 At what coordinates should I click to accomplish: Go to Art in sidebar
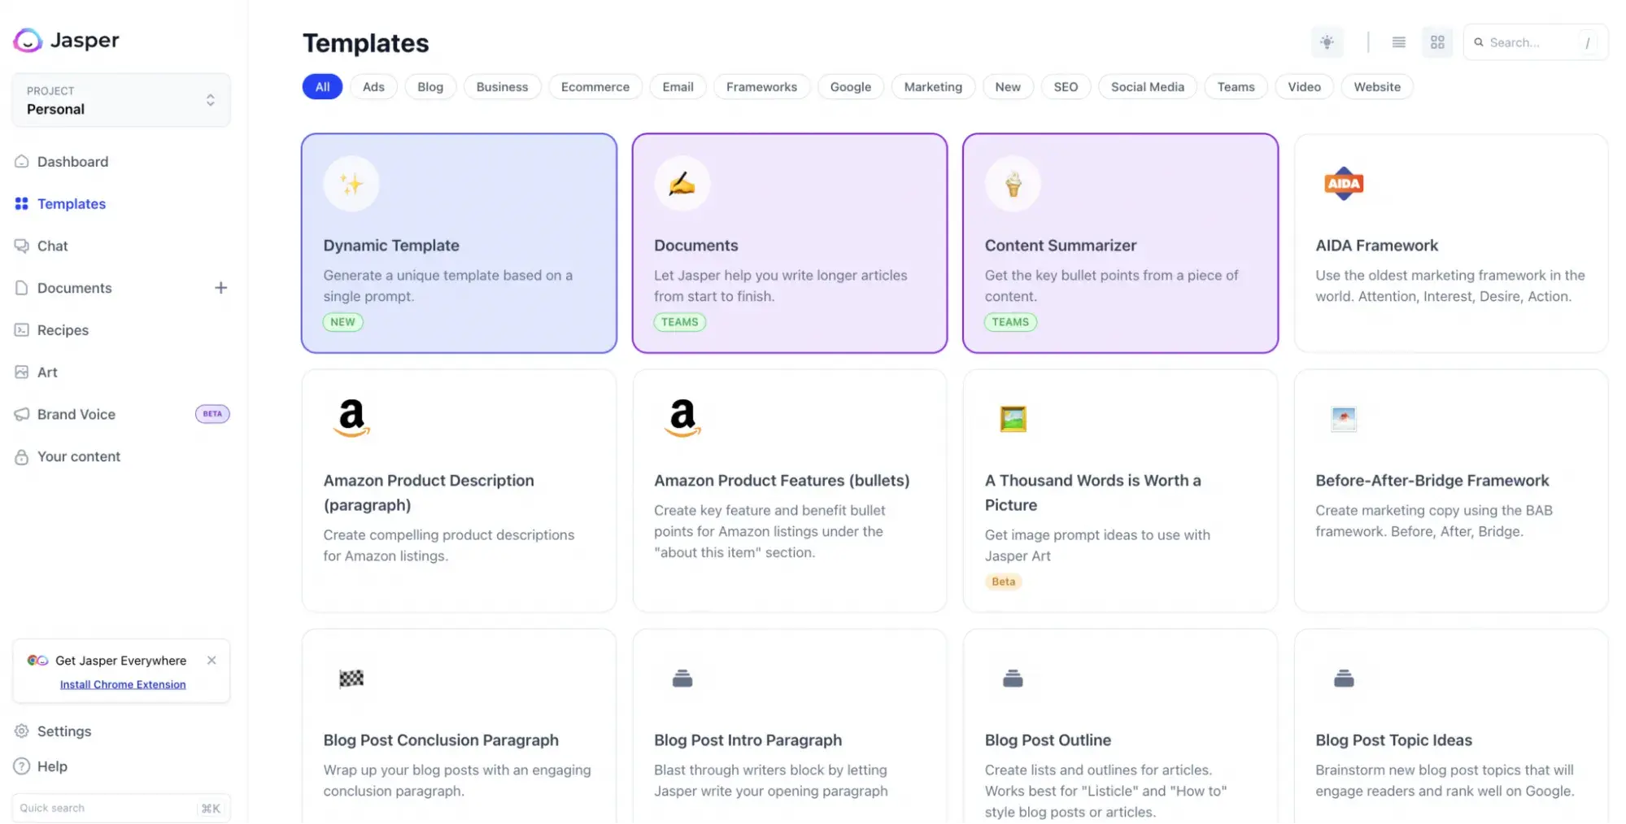pyautogui.click(x=47, y=373)
